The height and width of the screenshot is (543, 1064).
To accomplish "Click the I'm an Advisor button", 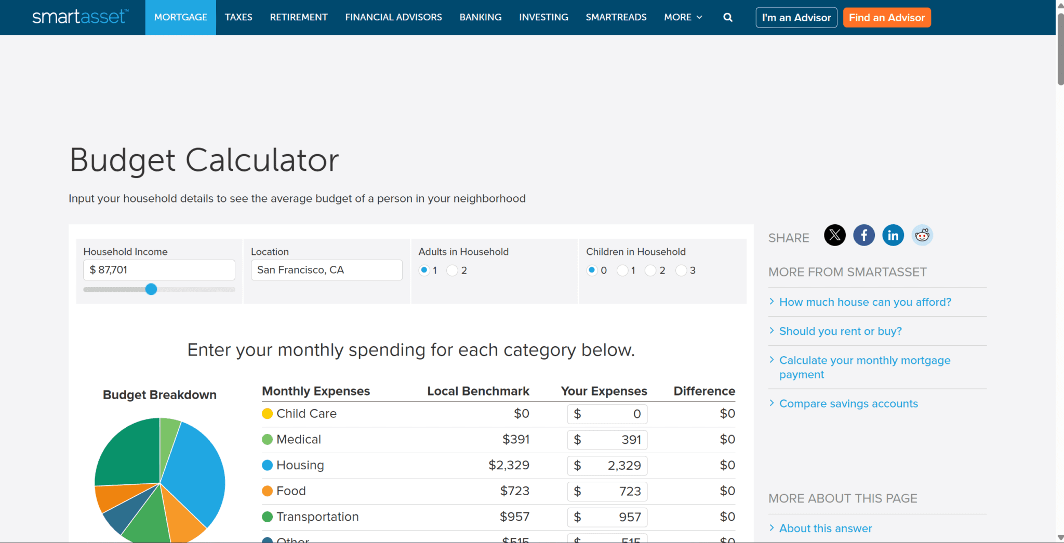I will pos(796,18).
